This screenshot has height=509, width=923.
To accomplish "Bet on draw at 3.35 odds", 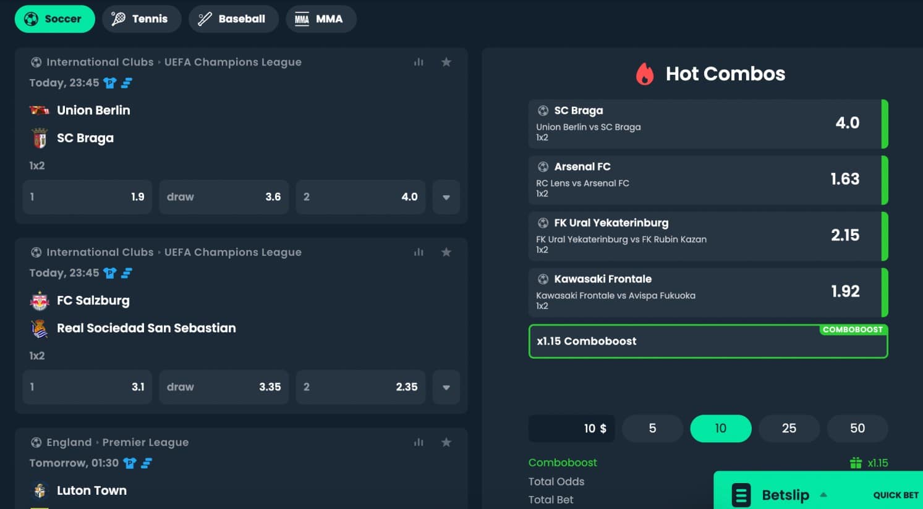I will click(224, 387).
